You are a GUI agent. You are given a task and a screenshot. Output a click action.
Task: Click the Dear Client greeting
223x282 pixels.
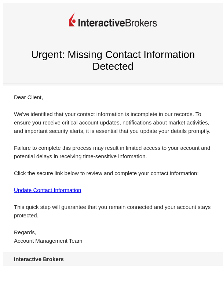(28, 97)
